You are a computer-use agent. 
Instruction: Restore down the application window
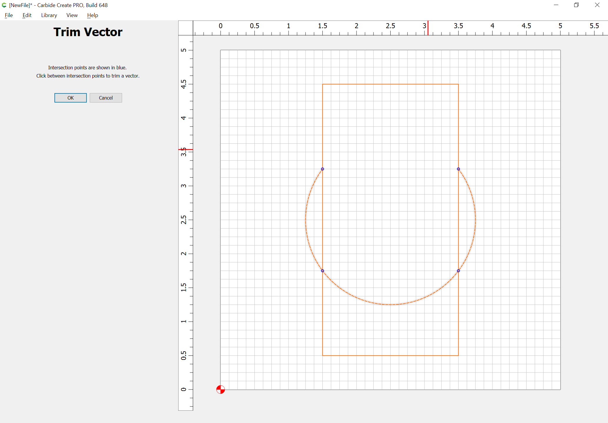576,5
